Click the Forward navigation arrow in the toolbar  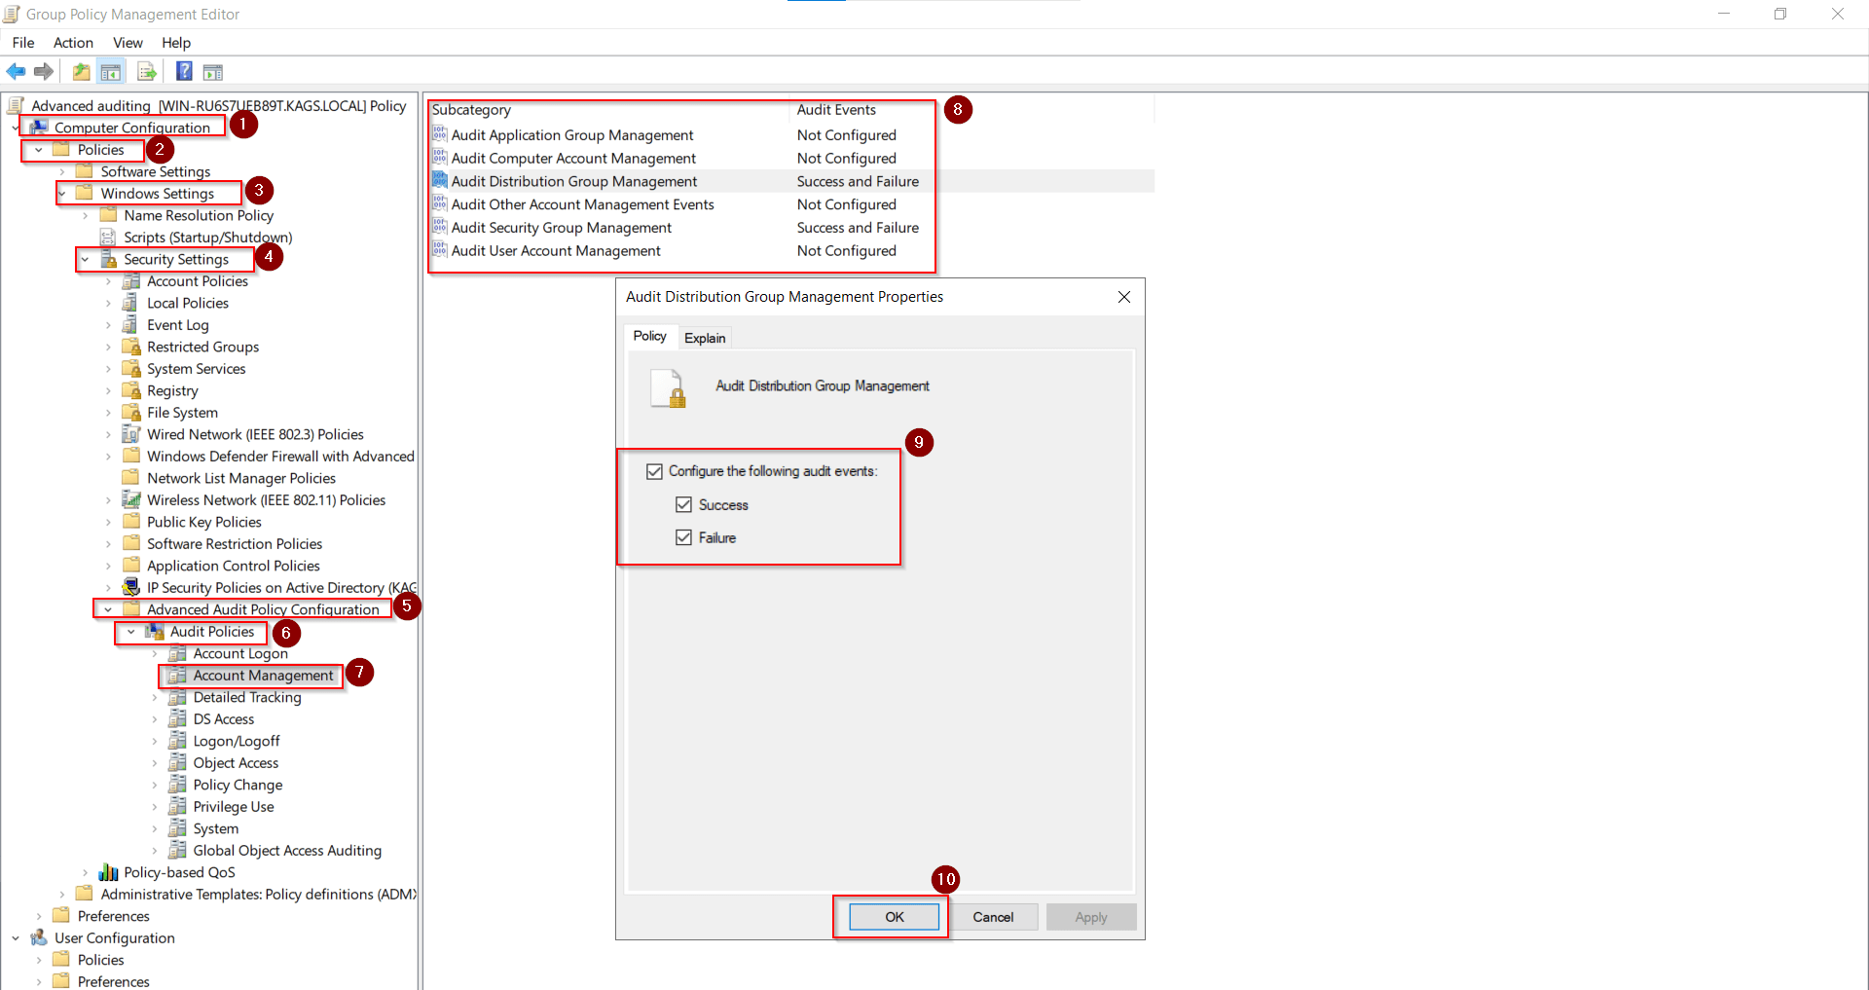(44, 71)
